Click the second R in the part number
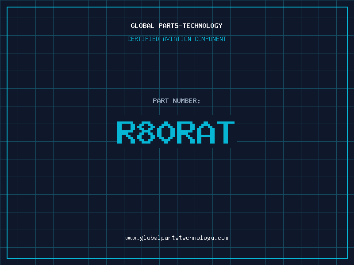 click(x=185, y=132)
